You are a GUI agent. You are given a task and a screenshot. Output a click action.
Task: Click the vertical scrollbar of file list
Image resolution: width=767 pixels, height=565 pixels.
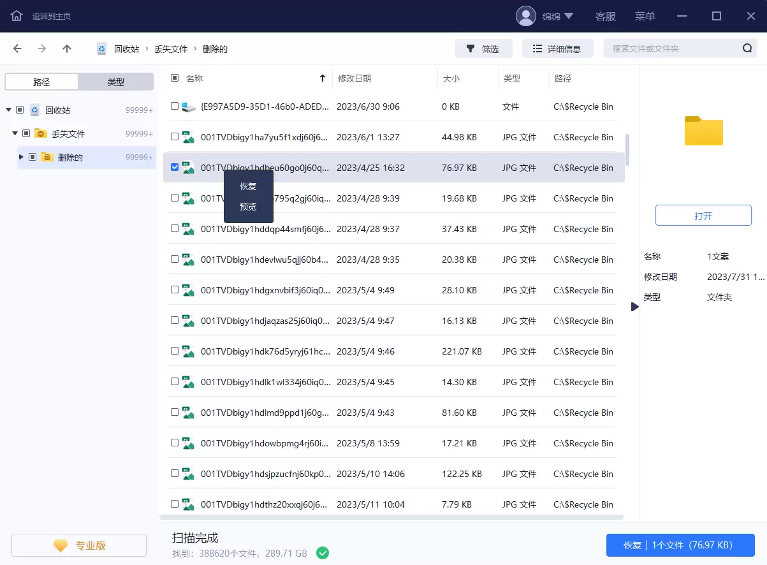(627, 149)
